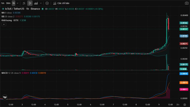Select the 1h timeframe
The height and width of the screenshot is (107, 190).
pyautogui.click(x=14, y=3)
